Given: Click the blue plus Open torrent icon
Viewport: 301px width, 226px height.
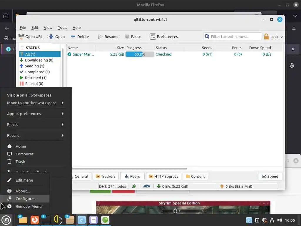Looking at the screenshot, I should (51, 36).
